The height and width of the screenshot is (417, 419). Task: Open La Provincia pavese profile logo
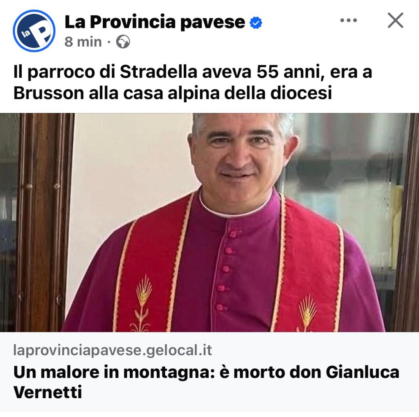(34, 31)
